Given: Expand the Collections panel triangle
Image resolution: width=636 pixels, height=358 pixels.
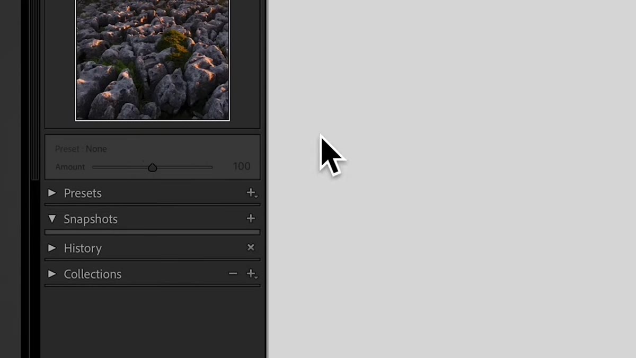Looking at the screenshot, I should tap(52, 274).
